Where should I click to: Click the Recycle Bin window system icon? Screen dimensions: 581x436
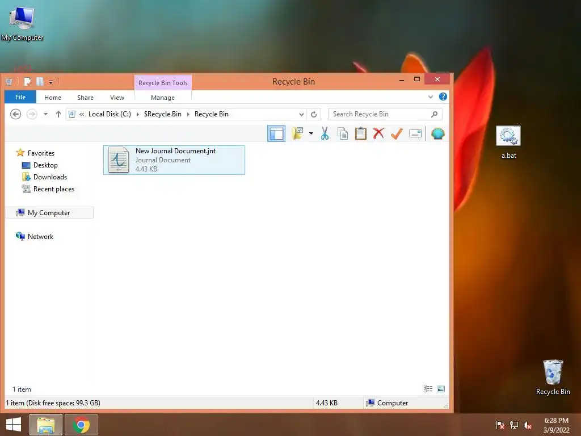(x=9, y=82)
